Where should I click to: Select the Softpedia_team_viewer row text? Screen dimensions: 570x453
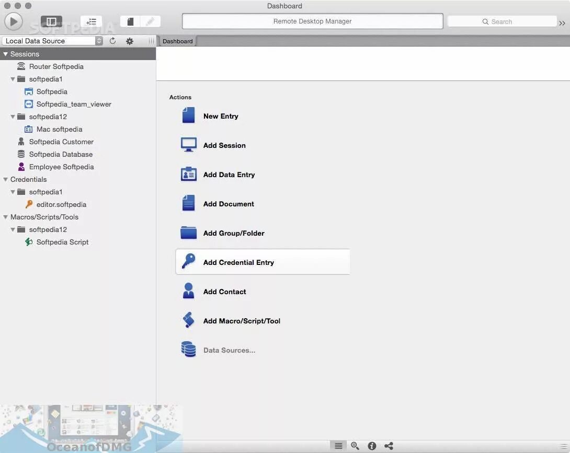pyautogui.click(x=74, y=104)
